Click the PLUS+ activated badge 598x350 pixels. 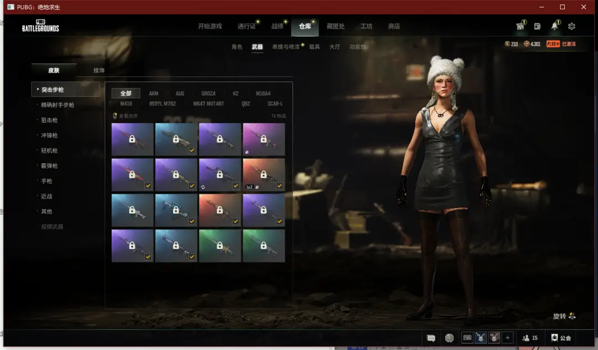(561, 44)
